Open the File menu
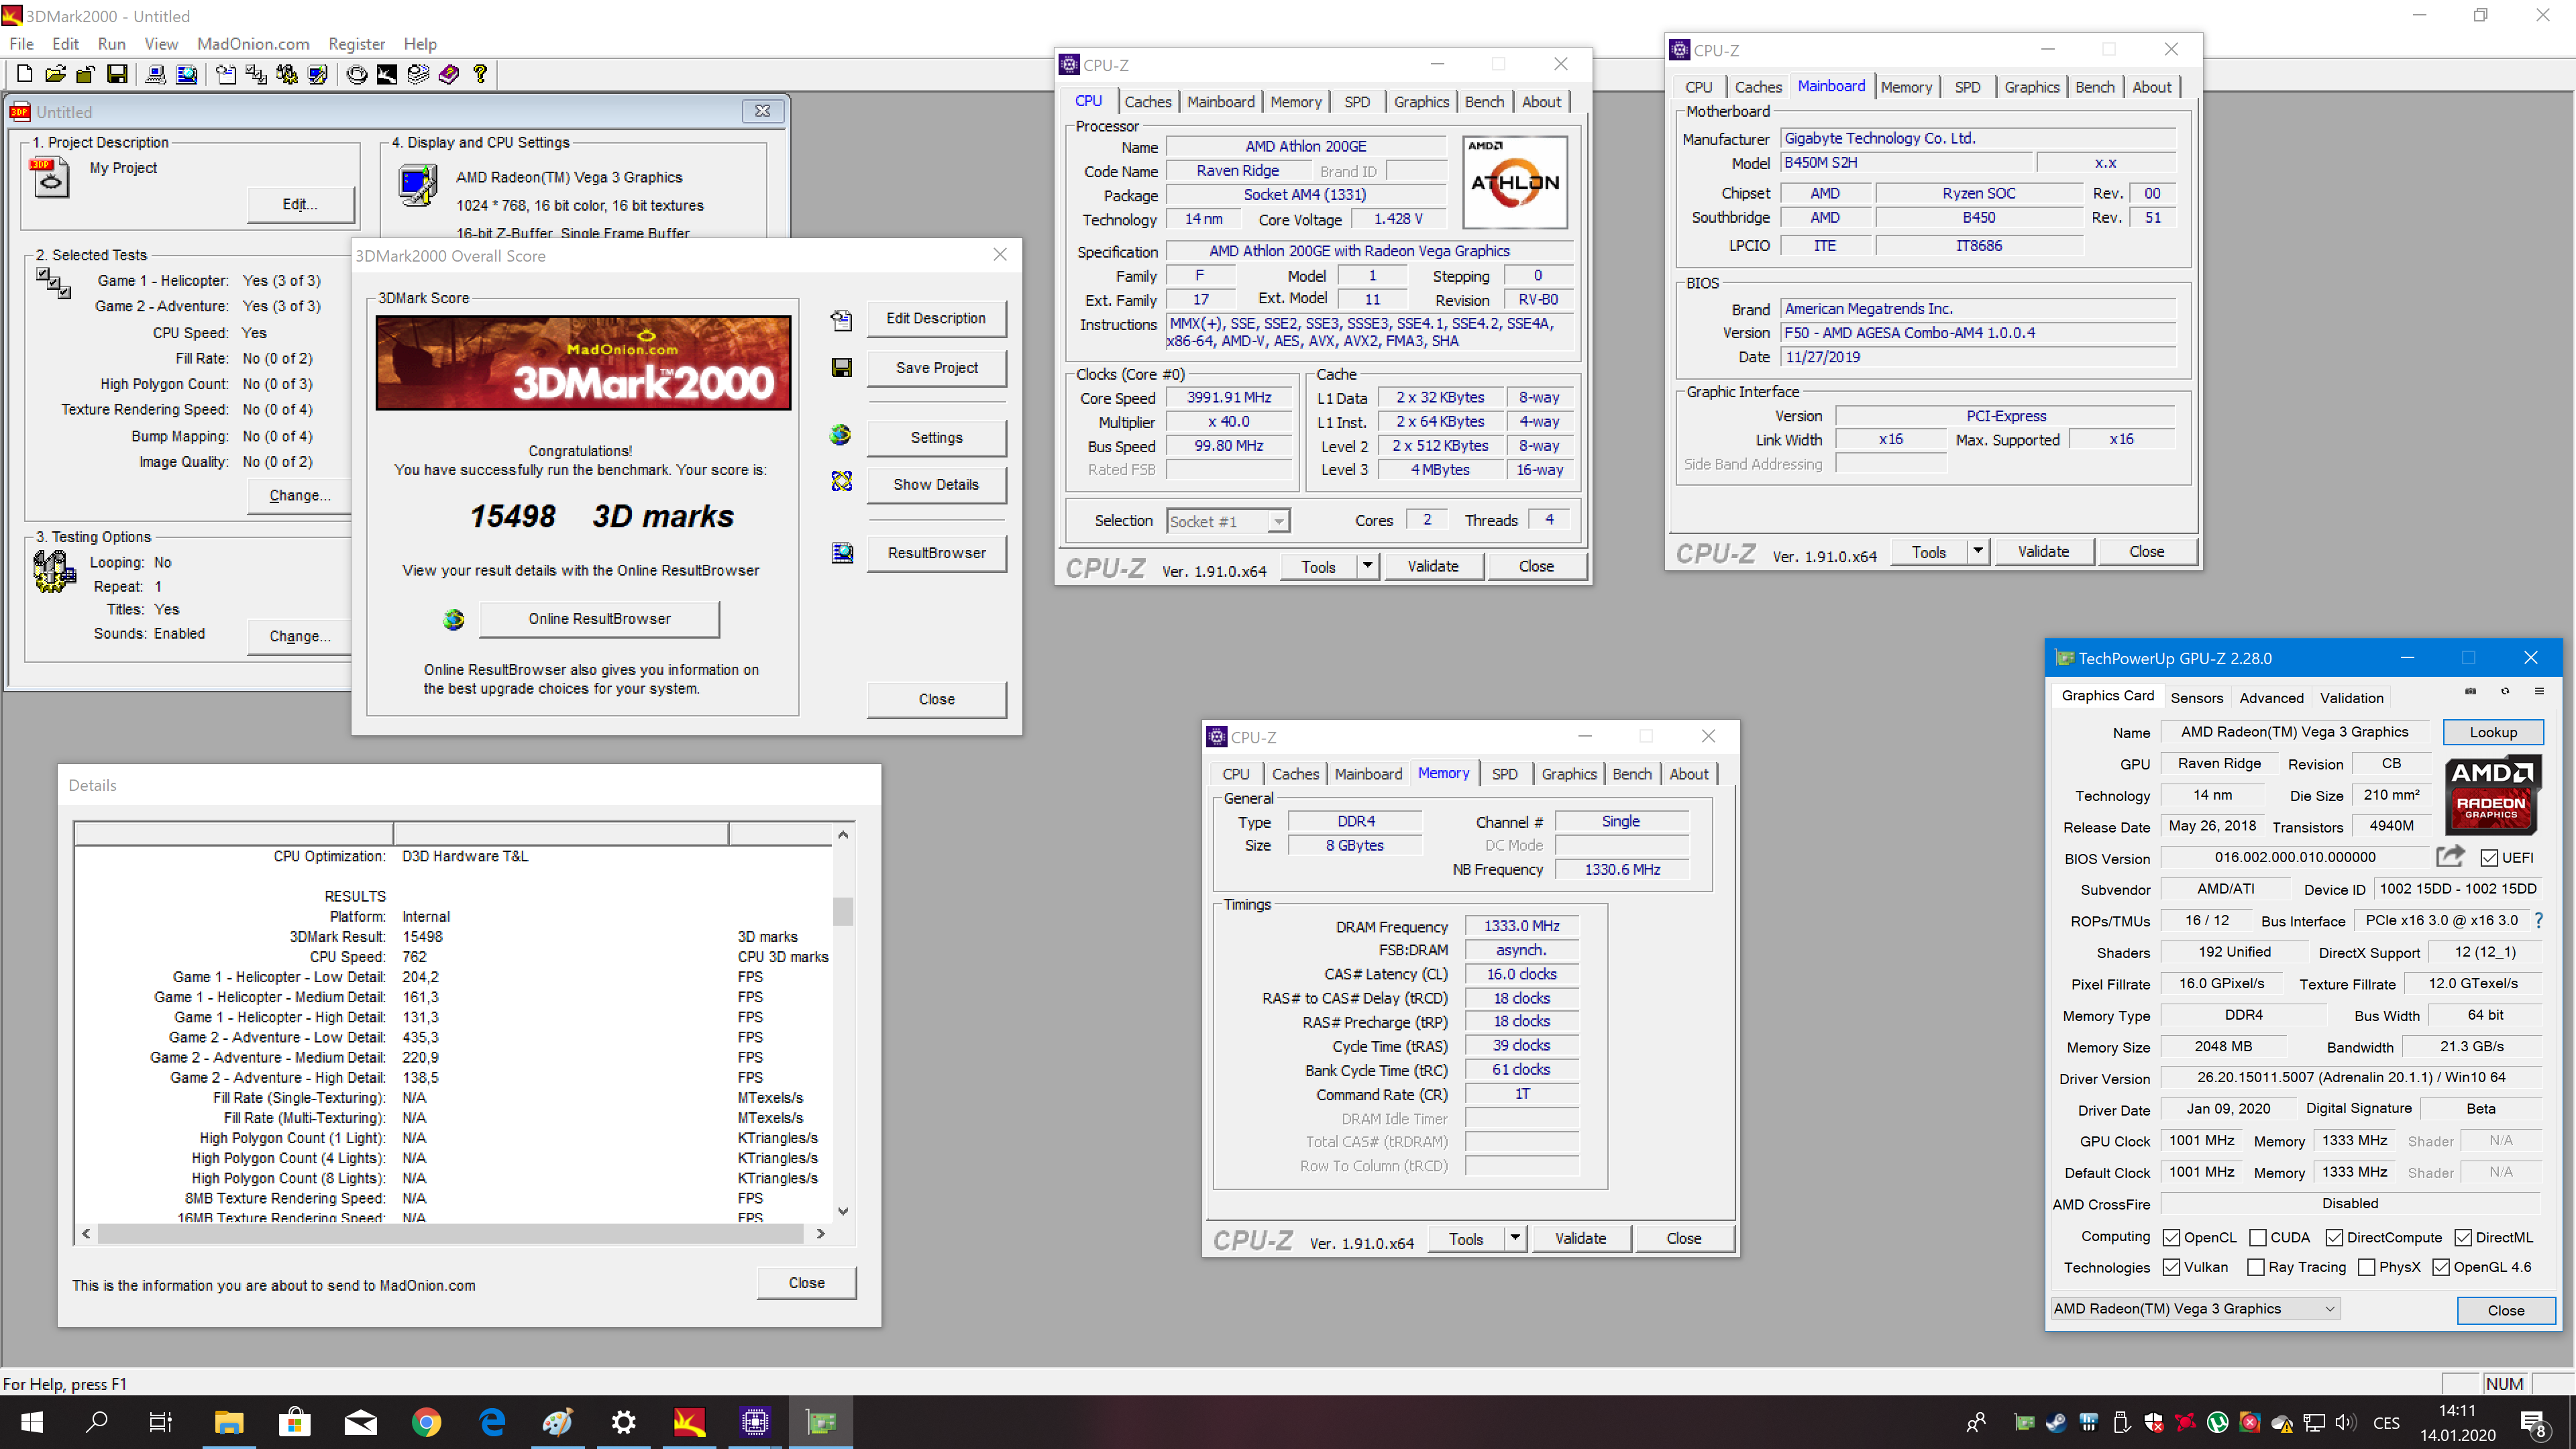This screenshot has width=2576, height=1449. (x=21, y=44)
